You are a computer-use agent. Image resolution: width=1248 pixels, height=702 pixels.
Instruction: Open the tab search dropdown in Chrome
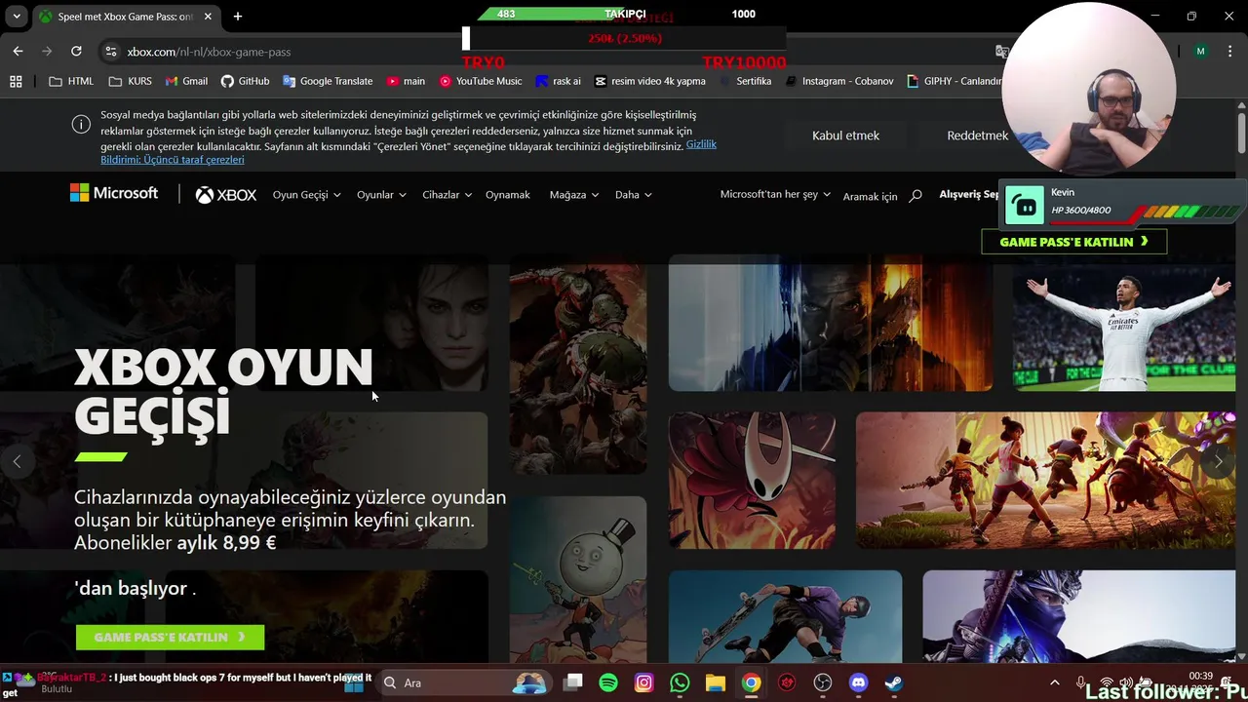click(x=16, y=17)
